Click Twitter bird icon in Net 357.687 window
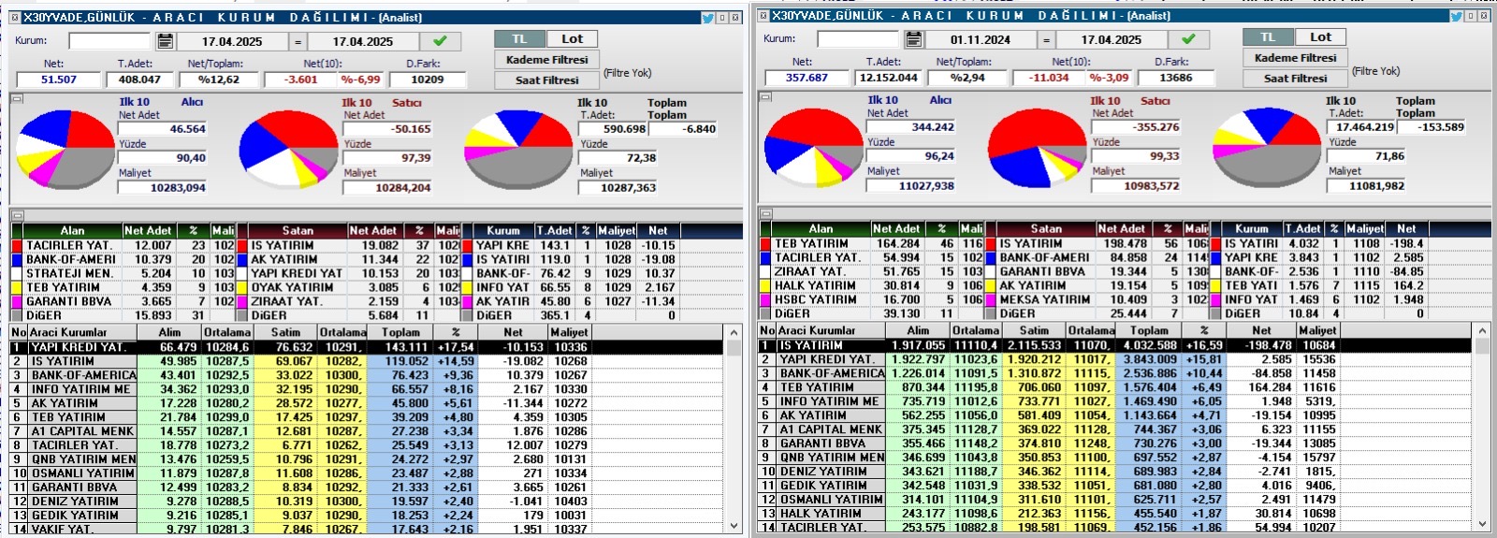Image resolution: width=1497 pixels, height=538 pixels. (x=1457, y=15)
